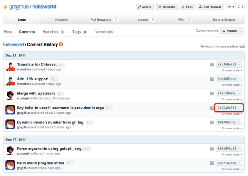Open the Downloads subtab

click(x=104, y=32)
